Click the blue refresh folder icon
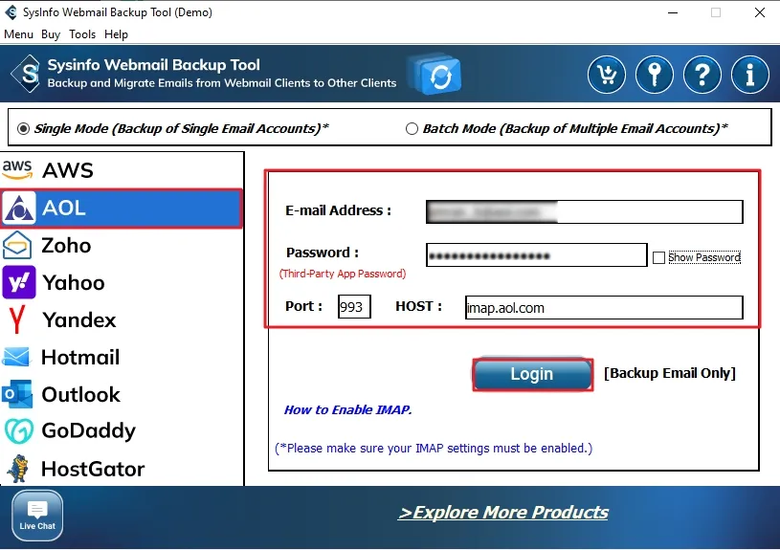The width and height of the screenshot is (780, 550). point(435,75)
